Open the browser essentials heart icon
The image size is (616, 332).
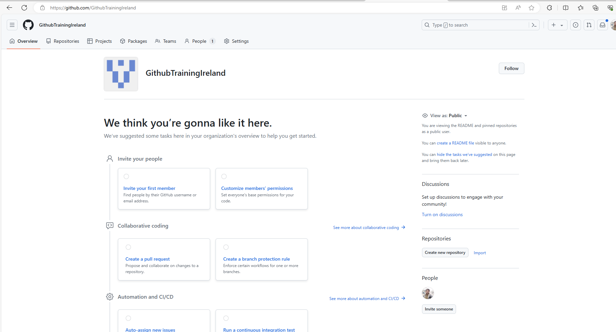[x=610, y=8]
